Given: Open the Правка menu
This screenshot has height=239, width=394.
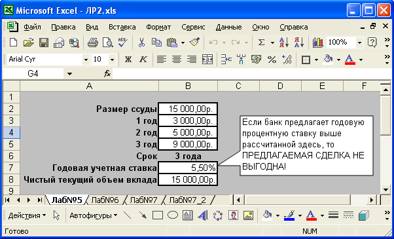Looking at the screenshot, I should [63, 27].
